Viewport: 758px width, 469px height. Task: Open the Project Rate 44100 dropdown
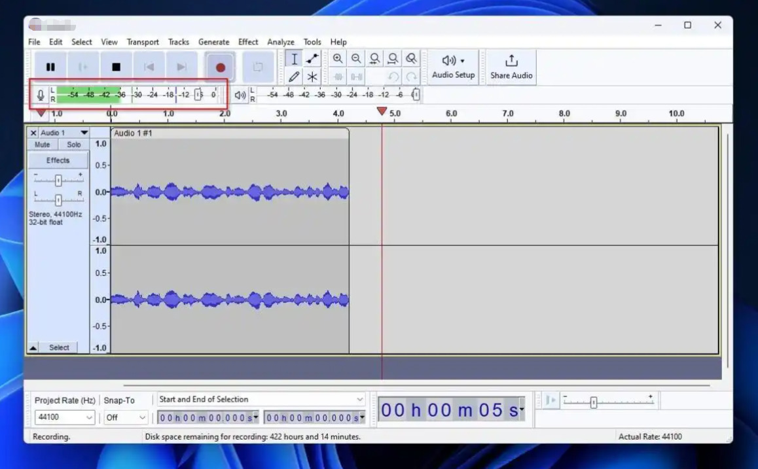click(x=64, y=417)
